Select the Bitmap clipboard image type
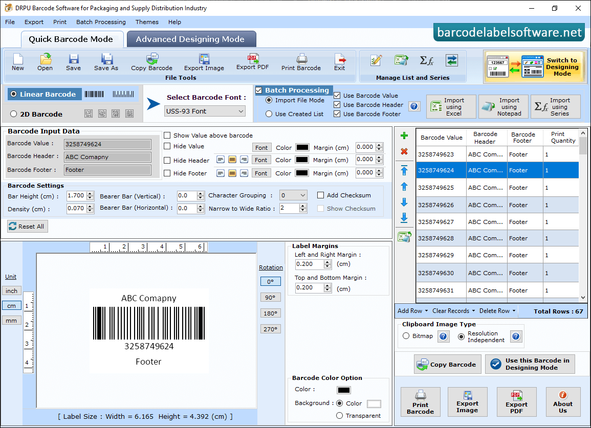 tap(406, 335)
